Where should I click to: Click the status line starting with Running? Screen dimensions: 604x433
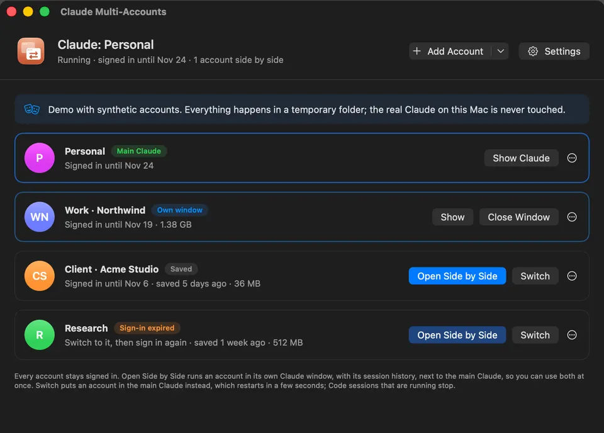point(171,60)
